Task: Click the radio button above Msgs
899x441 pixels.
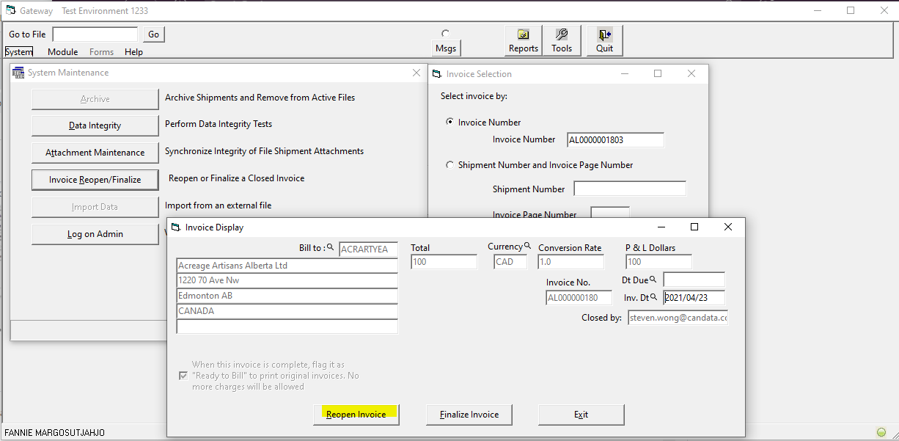Action: click(445, 33)
